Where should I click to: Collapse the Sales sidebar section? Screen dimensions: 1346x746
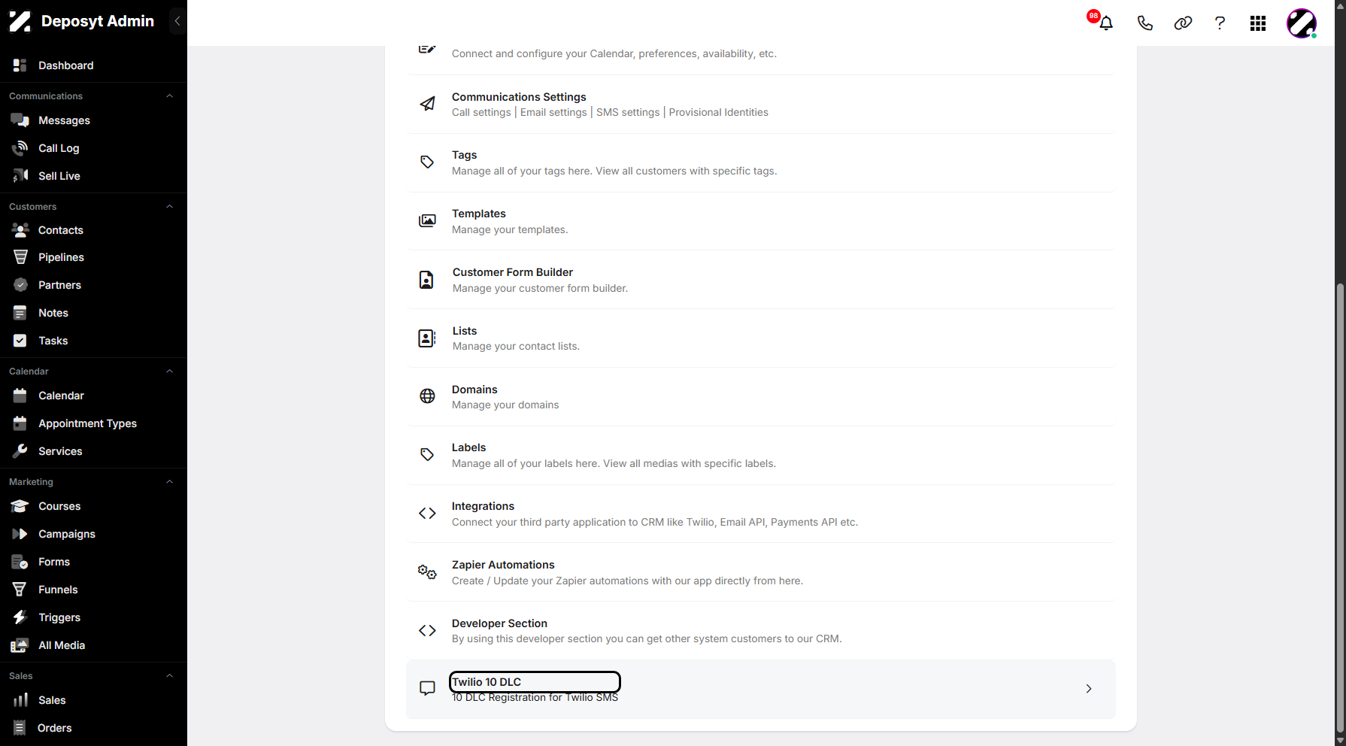(x=169, y=676)
